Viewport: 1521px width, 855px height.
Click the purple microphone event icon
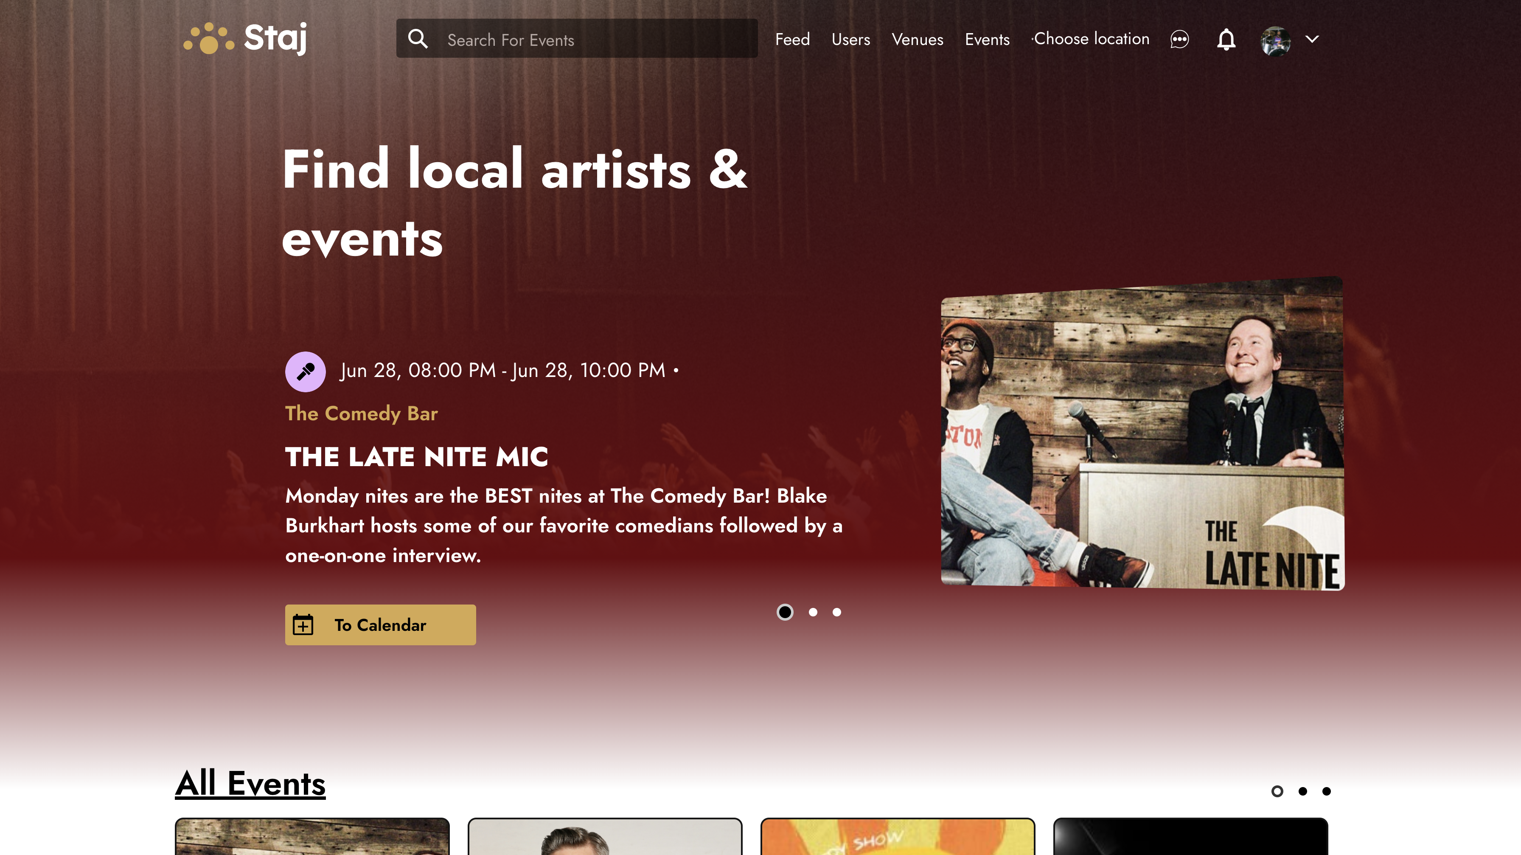(305, 371)
